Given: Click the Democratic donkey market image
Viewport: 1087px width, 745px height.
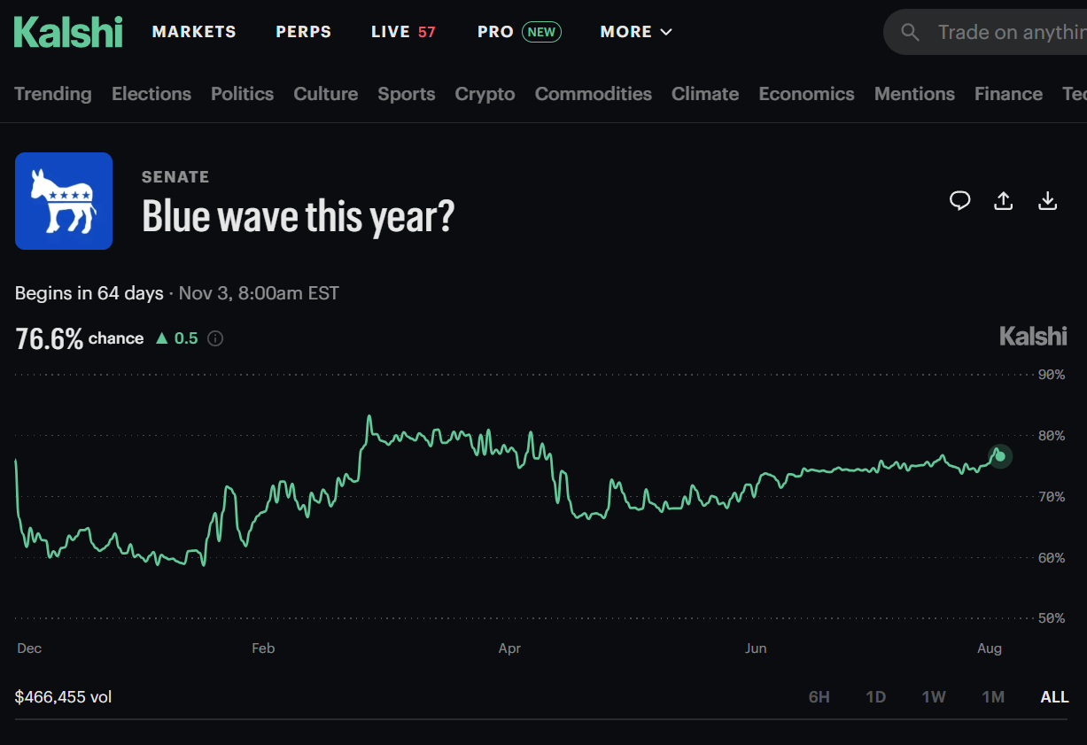Looking at the screenshot, I should [x=64, y=201].
